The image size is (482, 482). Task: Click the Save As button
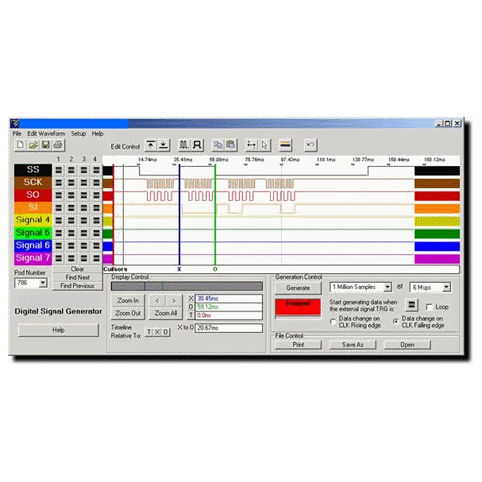pos(352,345)
